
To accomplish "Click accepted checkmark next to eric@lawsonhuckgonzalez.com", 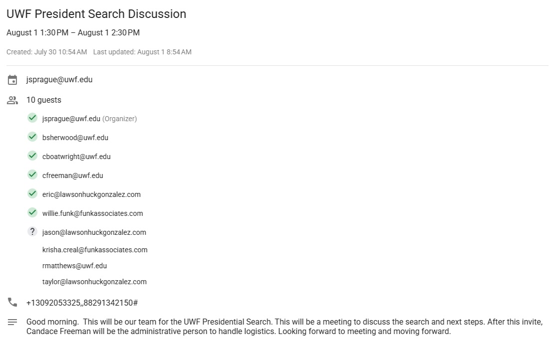I will coord(32,193).
